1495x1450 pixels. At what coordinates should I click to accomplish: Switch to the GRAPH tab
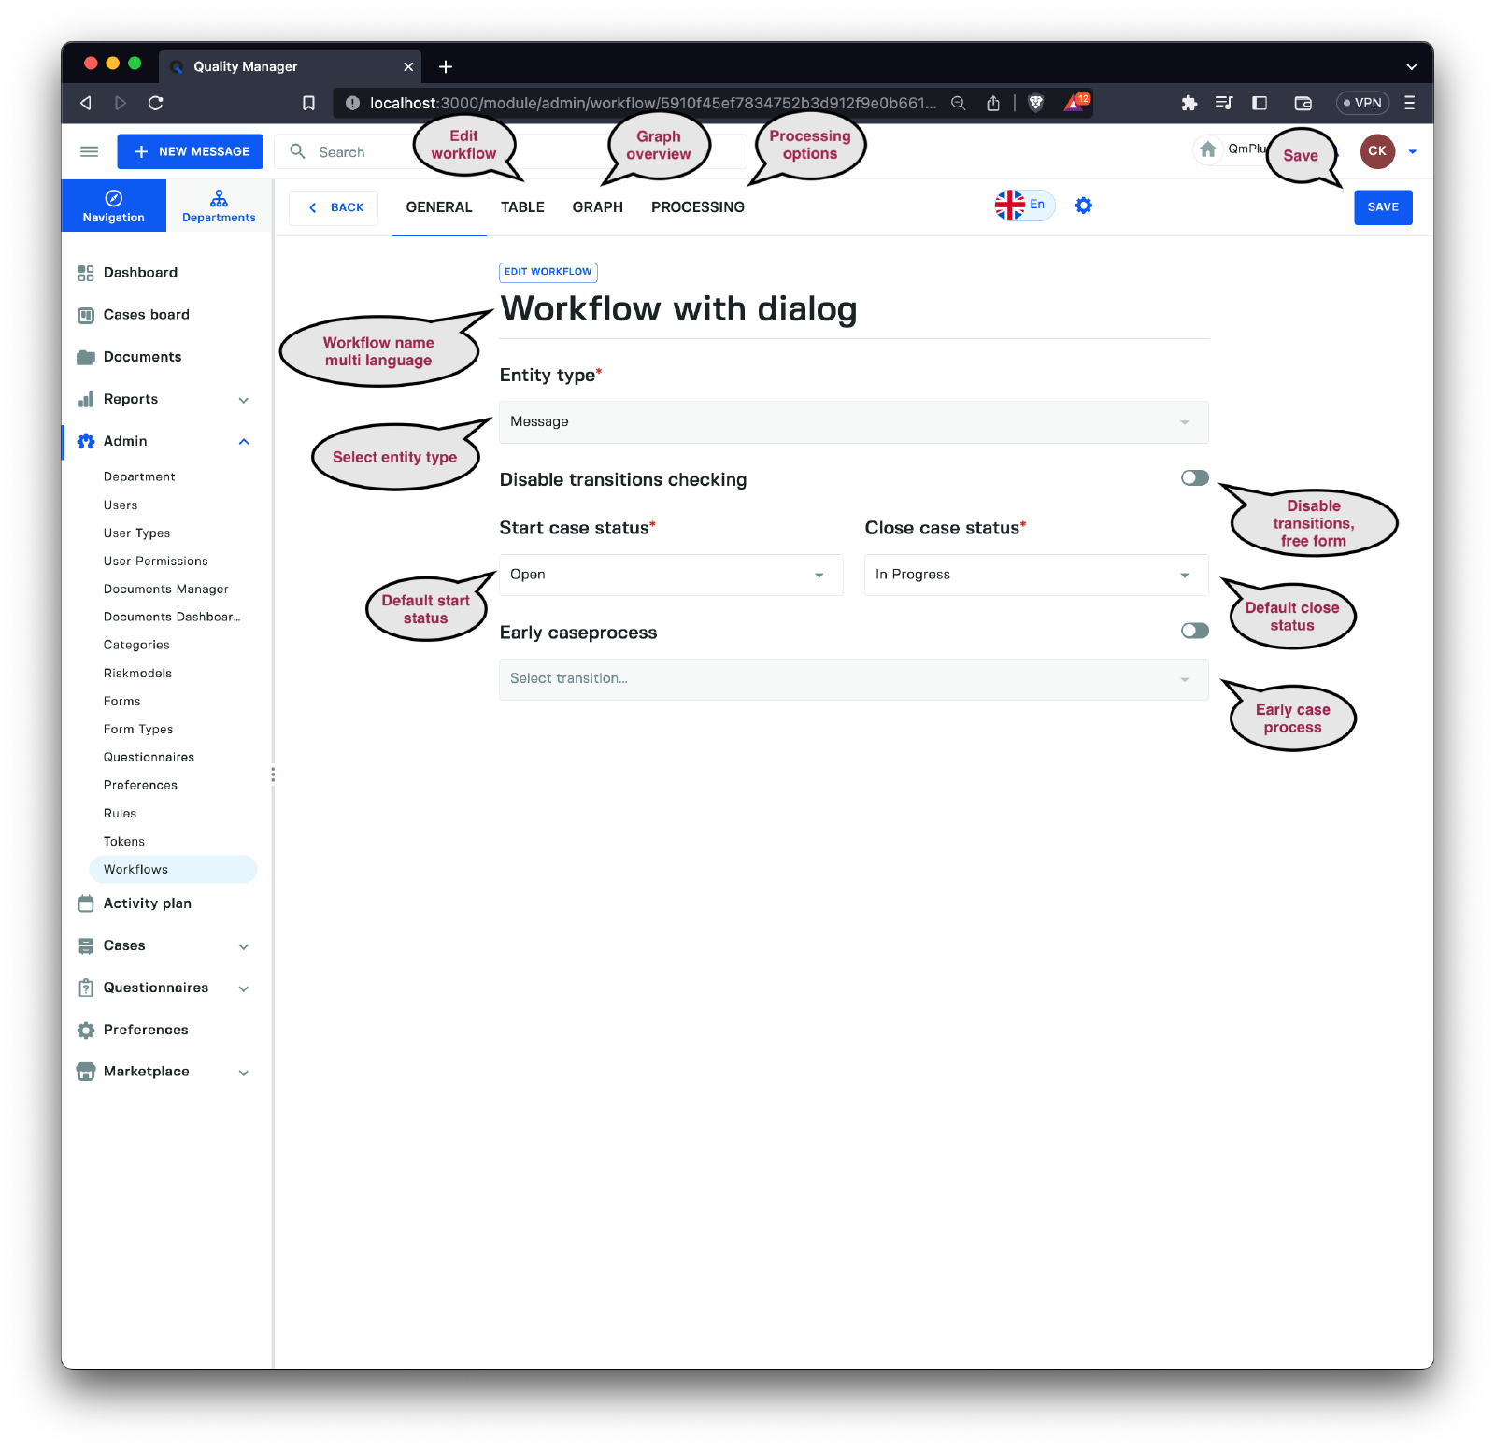coord(597,207)
